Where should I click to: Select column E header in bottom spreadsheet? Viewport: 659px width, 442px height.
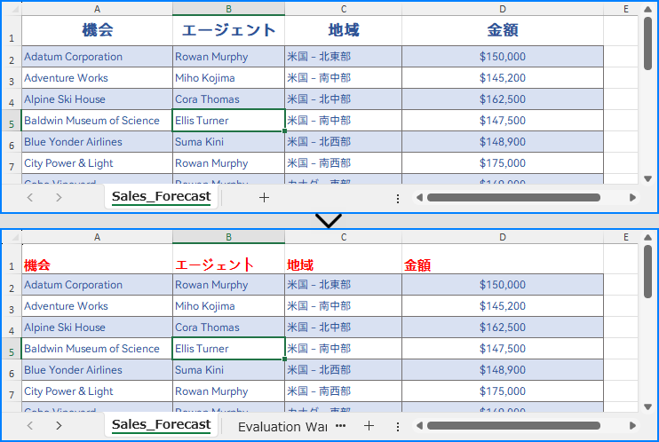point(626,237)
